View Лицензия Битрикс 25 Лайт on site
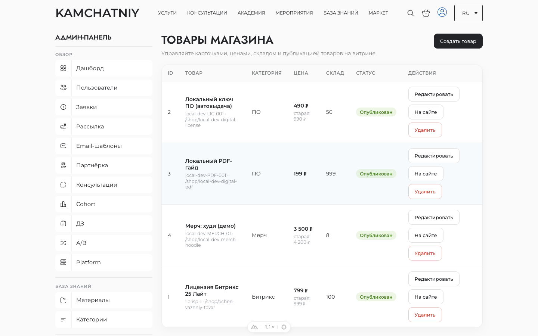Screen dimensions: 538x336 pyautogui.click(x=426, y=297)
